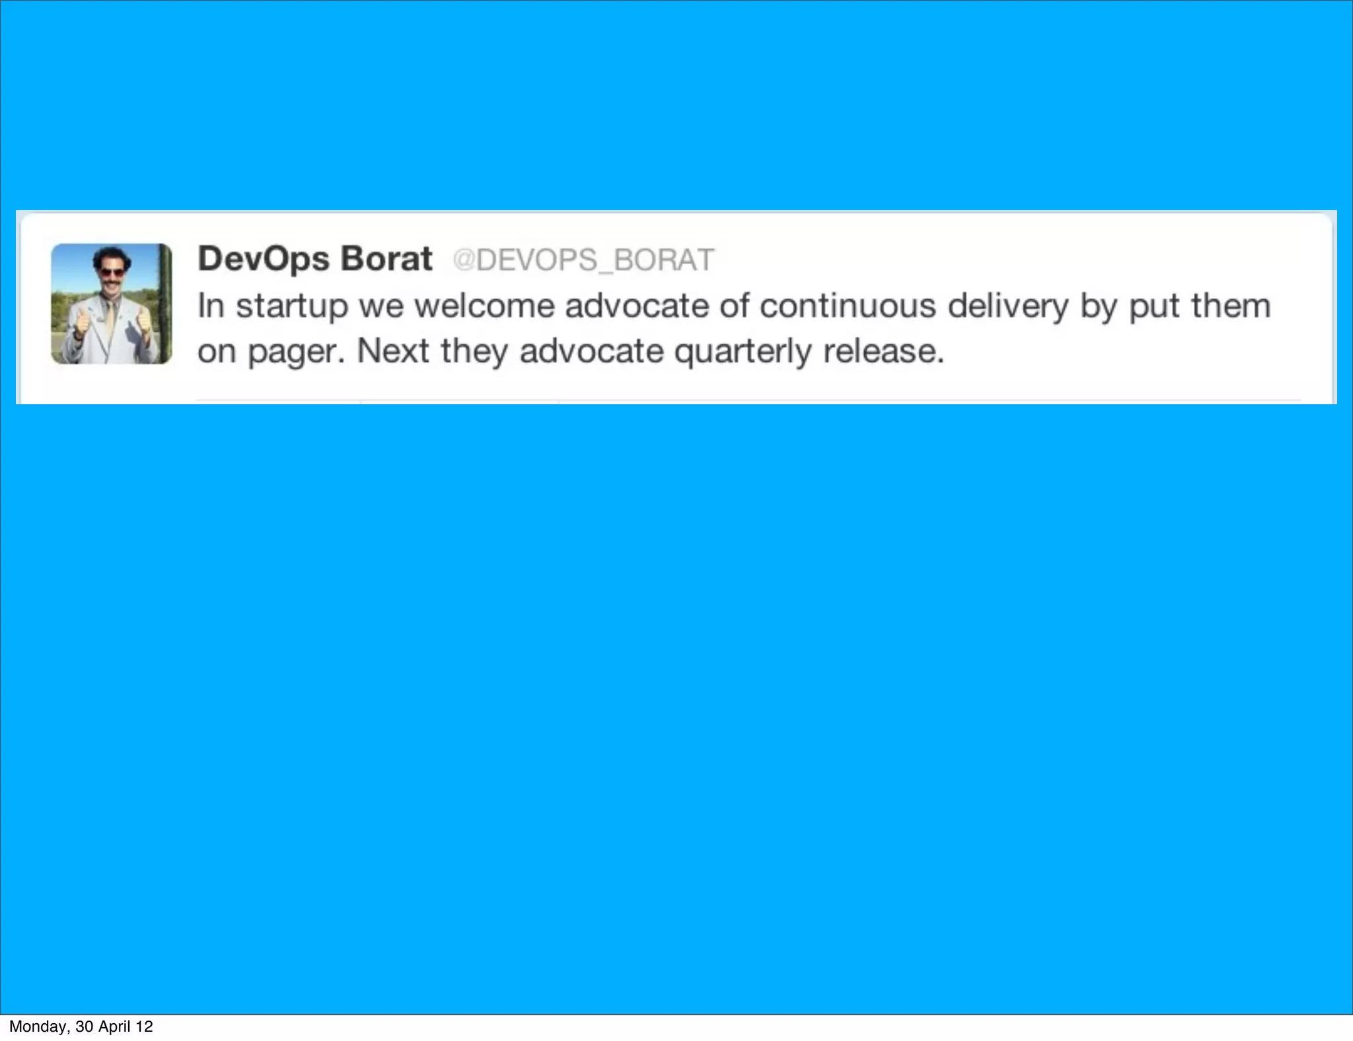
Task: Click the word "they" in the second line
Action: [x=474, y=352]
